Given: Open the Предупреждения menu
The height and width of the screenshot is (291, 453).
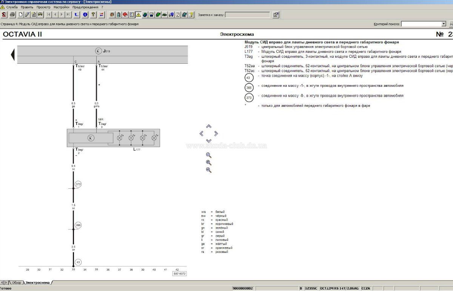Looking at the screenshot, I should (85, 7).
